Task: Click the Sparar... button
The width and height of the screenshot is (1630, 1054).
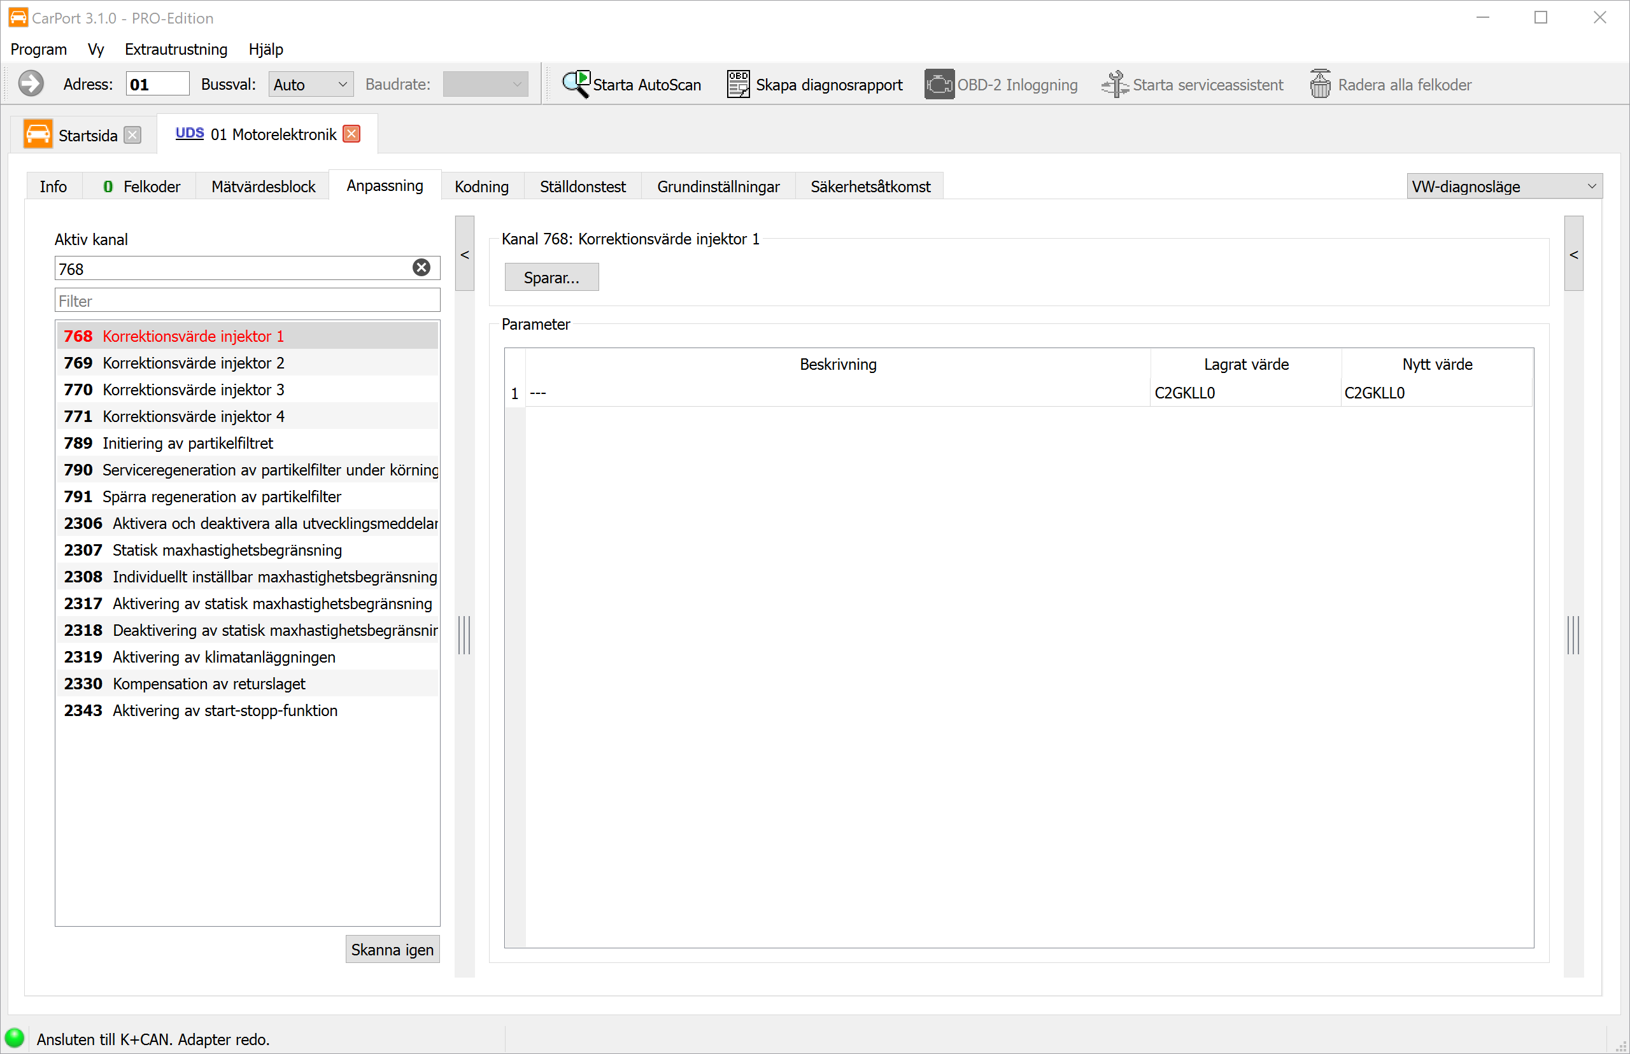Action: point(551,278)
